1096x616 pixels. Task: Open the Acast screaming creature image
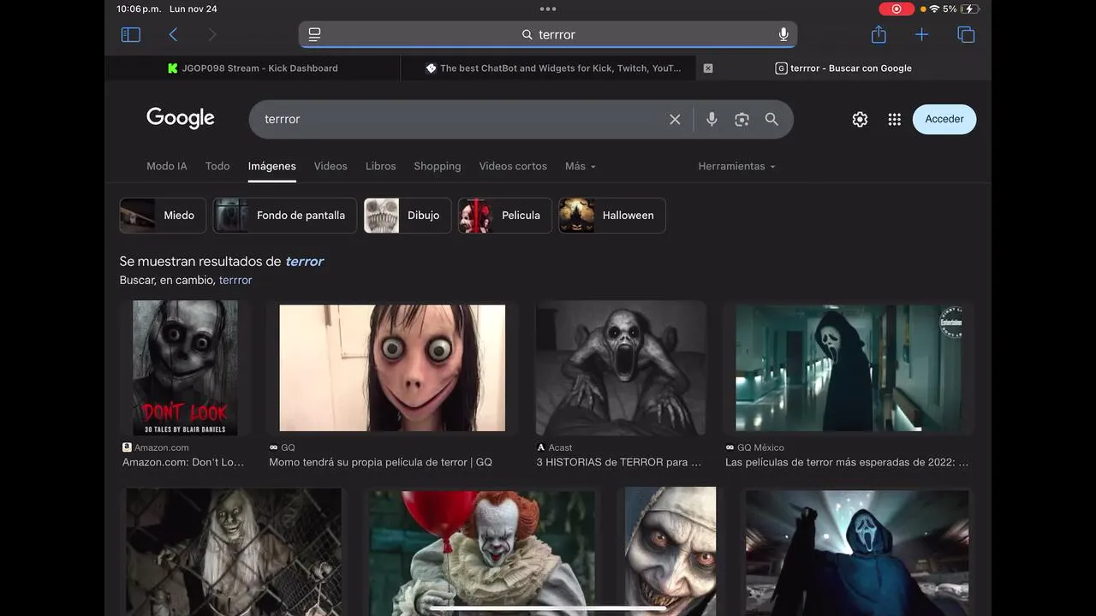coord(621,368)
